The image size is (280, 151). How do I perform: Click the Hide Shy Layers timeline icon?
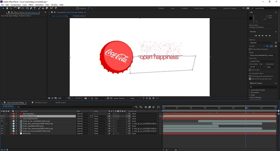tap(146, 107)
